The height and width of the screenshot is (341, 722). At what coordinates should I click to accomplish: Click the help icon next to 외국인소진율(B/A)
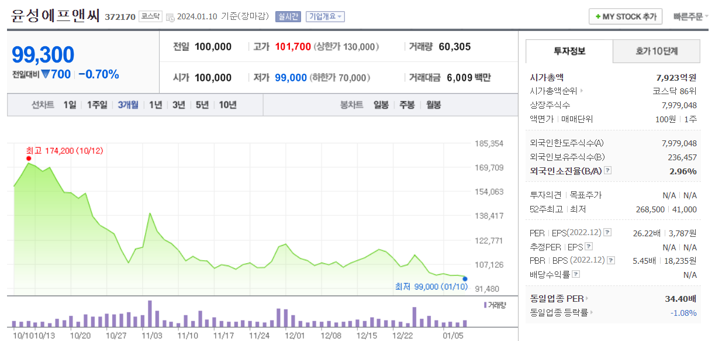(608, 171)
